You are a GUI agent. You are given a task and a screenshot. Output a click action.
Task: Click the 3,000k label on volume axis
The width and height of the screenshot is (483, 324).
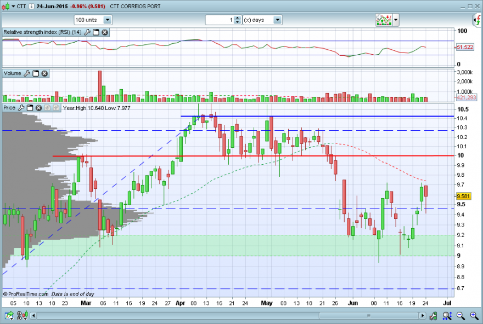click(x=464, y=72)
